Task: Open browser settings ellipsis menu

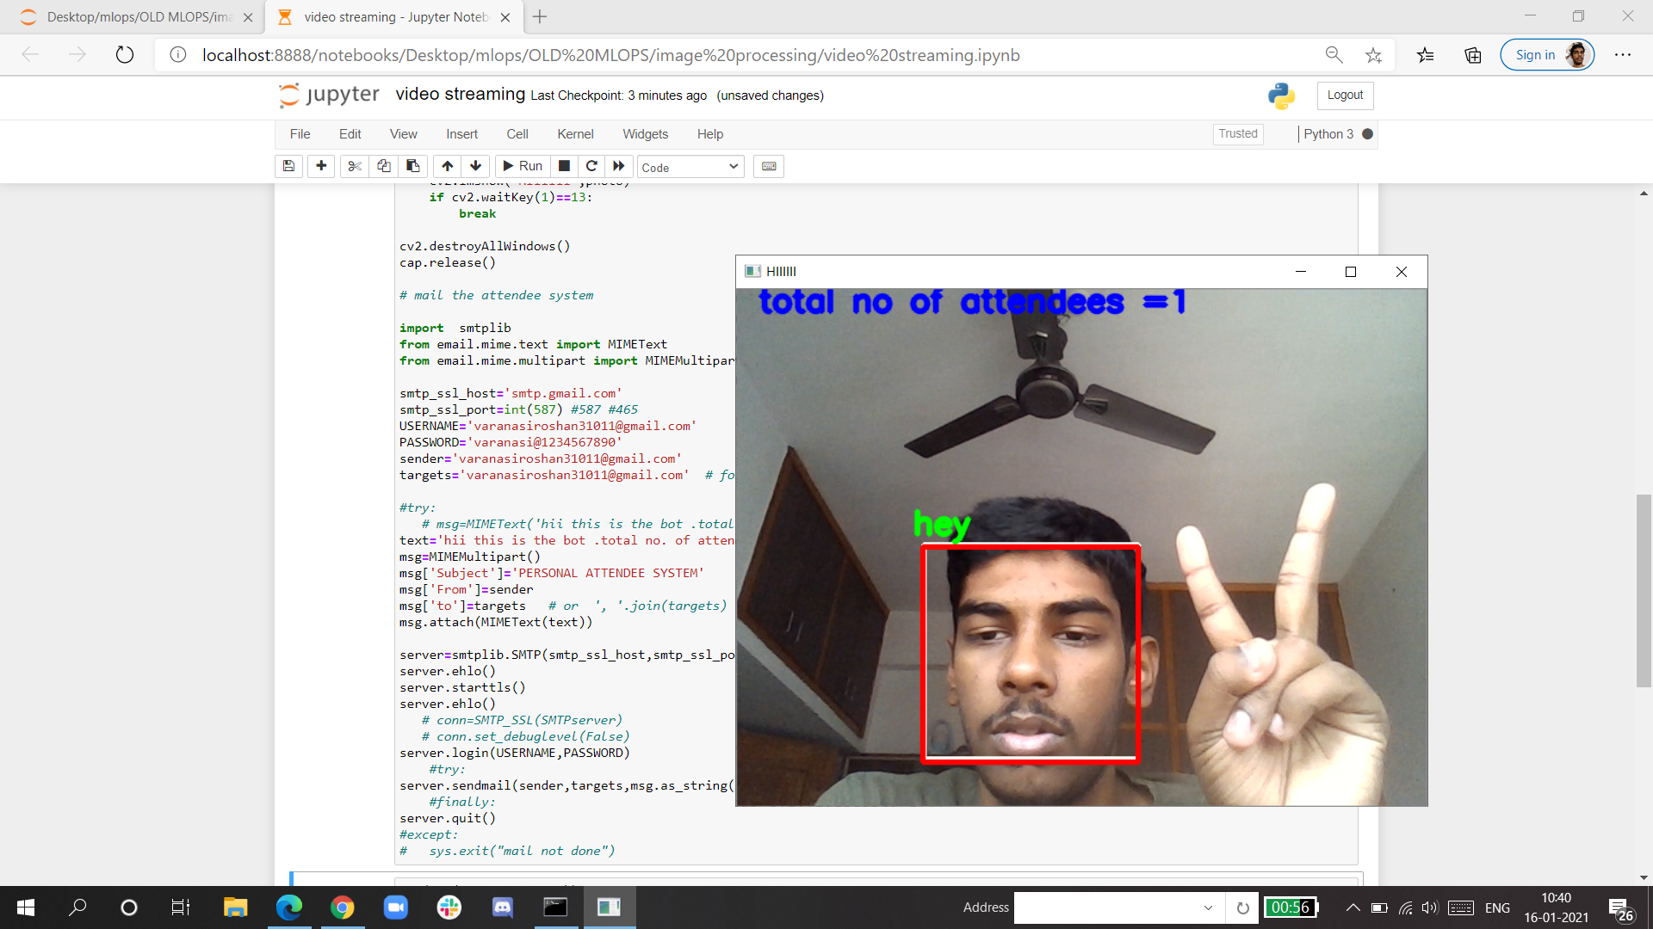Action: 1624,54
